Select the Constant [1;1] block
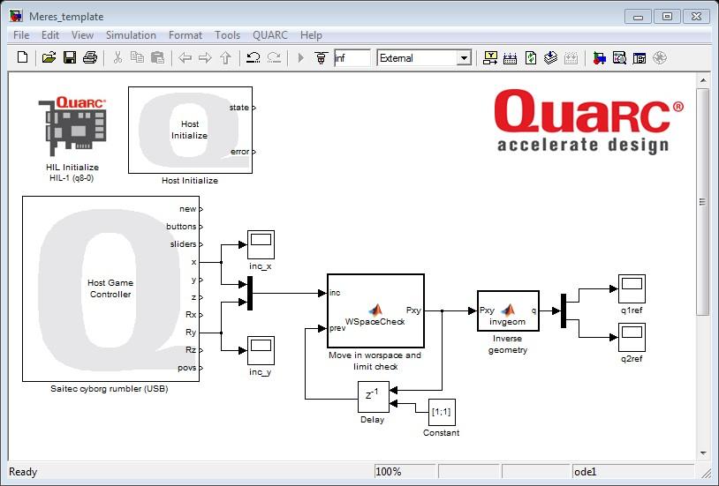 click(x=442, y=412)
